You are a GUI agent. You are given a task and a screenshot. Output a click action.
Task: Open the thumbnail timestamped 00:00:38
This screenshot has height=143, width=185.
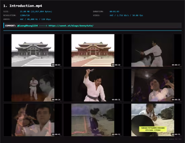[x=153, y=85]
